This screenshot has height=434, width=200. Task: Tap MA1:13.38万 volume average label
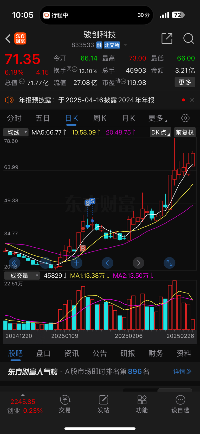click(90, 276)
